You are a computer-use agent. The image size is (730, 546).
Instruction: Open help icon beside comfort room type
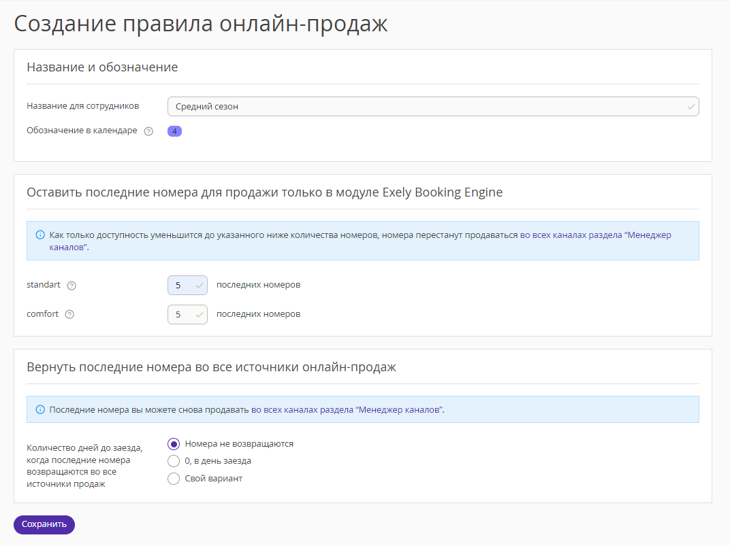(x=69, y=315)
